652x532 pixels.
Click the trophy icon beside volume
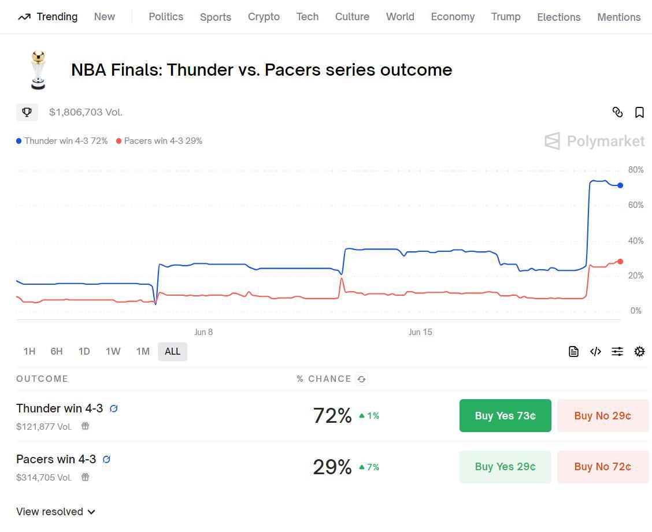pyautogui.click(x=27, y=112)
